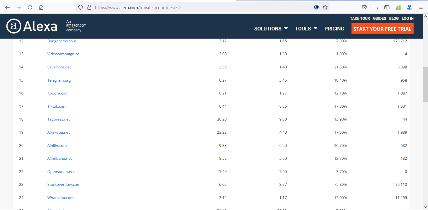Expand the TOOLS dropdown
428x210 pixels.
tap(306, 29)
